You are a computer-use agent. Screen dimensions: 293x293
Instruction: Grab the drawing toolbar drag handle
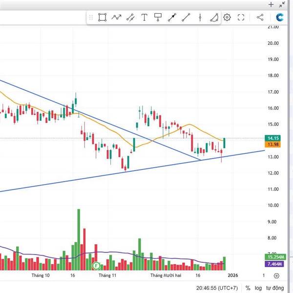91,18
